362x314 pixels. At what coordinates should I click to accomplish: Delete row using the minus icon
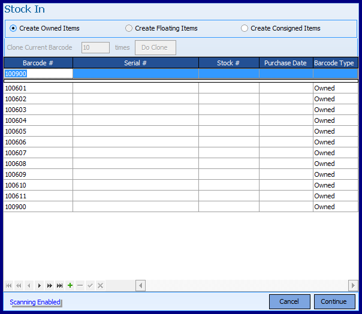(80, 286)
